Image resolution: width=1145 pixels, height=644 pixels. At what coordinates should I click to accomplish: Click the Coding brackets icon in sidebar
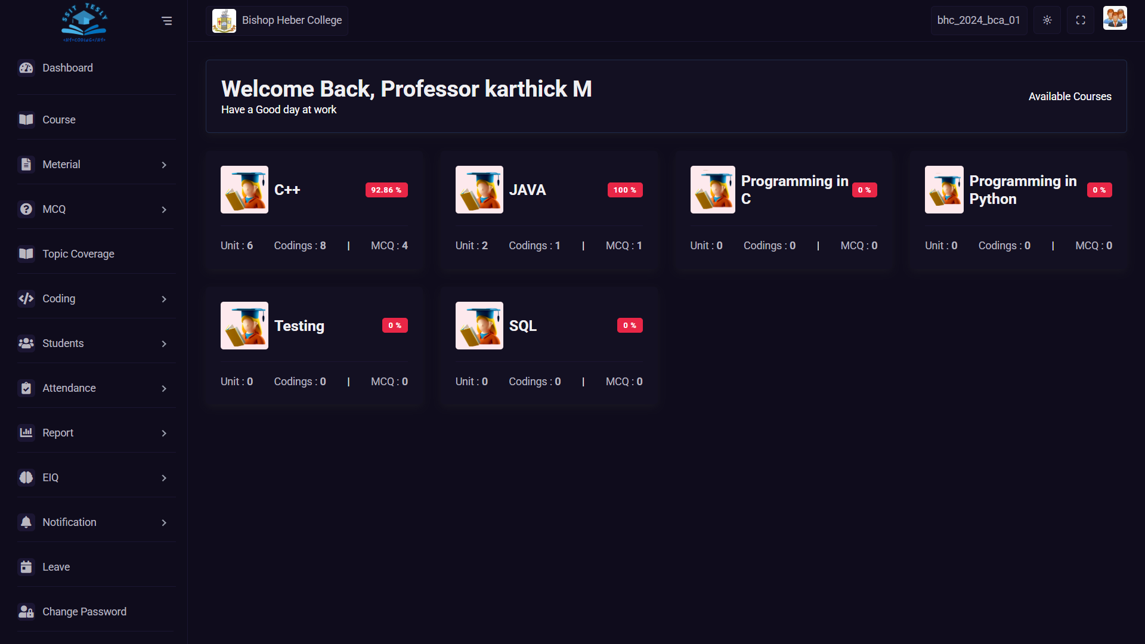26,299
